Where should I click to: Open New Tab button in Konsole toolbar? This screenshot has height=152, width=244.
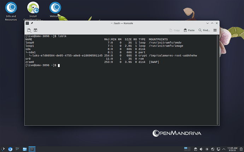(x=29, y=30)
